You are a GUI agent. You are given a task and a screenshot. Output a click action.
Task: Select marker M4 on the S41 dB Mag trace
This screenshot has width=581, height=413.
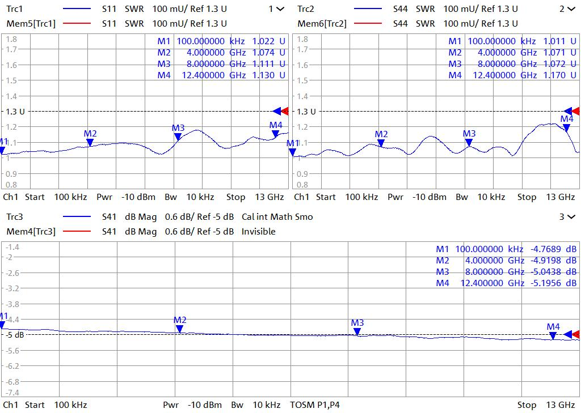pos(553,335)
